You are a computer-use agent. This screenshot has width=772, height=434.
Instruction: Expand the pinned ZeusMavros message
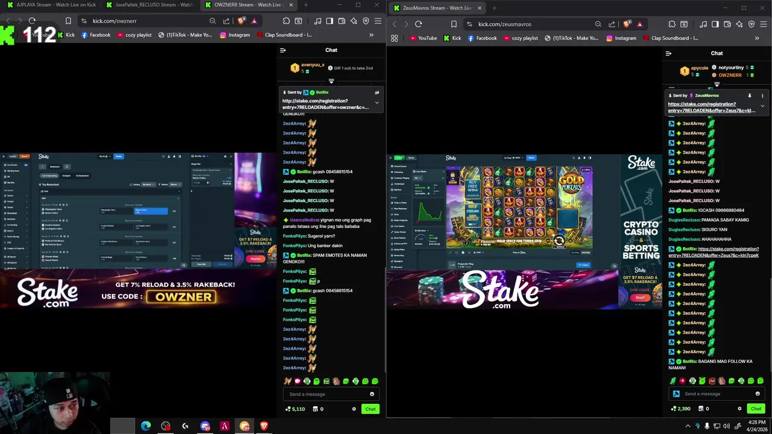point(762,106)
